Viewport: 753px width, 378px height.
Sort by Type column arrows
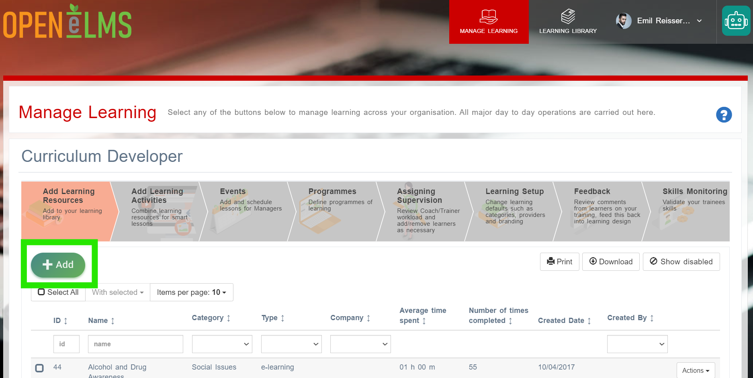point(282,318)
